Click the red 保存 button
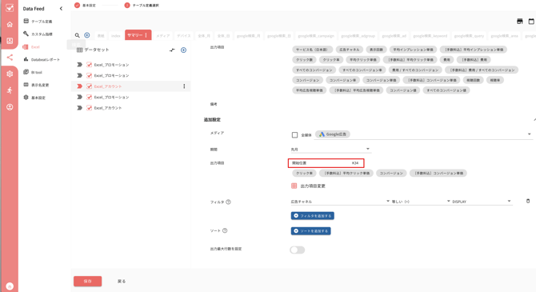This screenshot has height=292, width=536. point(87,281)
